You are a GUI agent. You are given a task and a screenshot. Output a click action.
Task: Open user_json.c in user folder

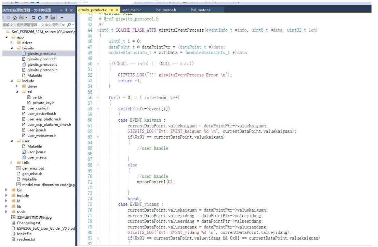tap(36, 152)
